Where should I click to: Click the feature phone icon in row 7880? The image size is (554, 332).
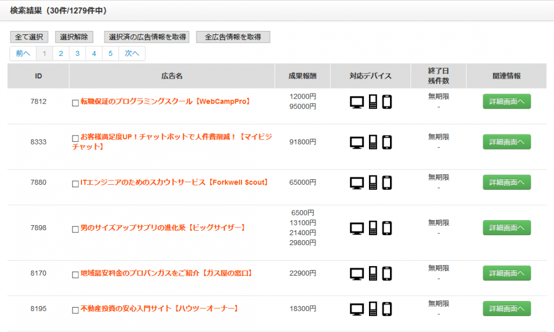373,183
